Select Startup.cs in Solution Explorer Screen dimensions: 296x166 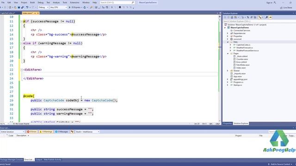(x=237, y=85)
